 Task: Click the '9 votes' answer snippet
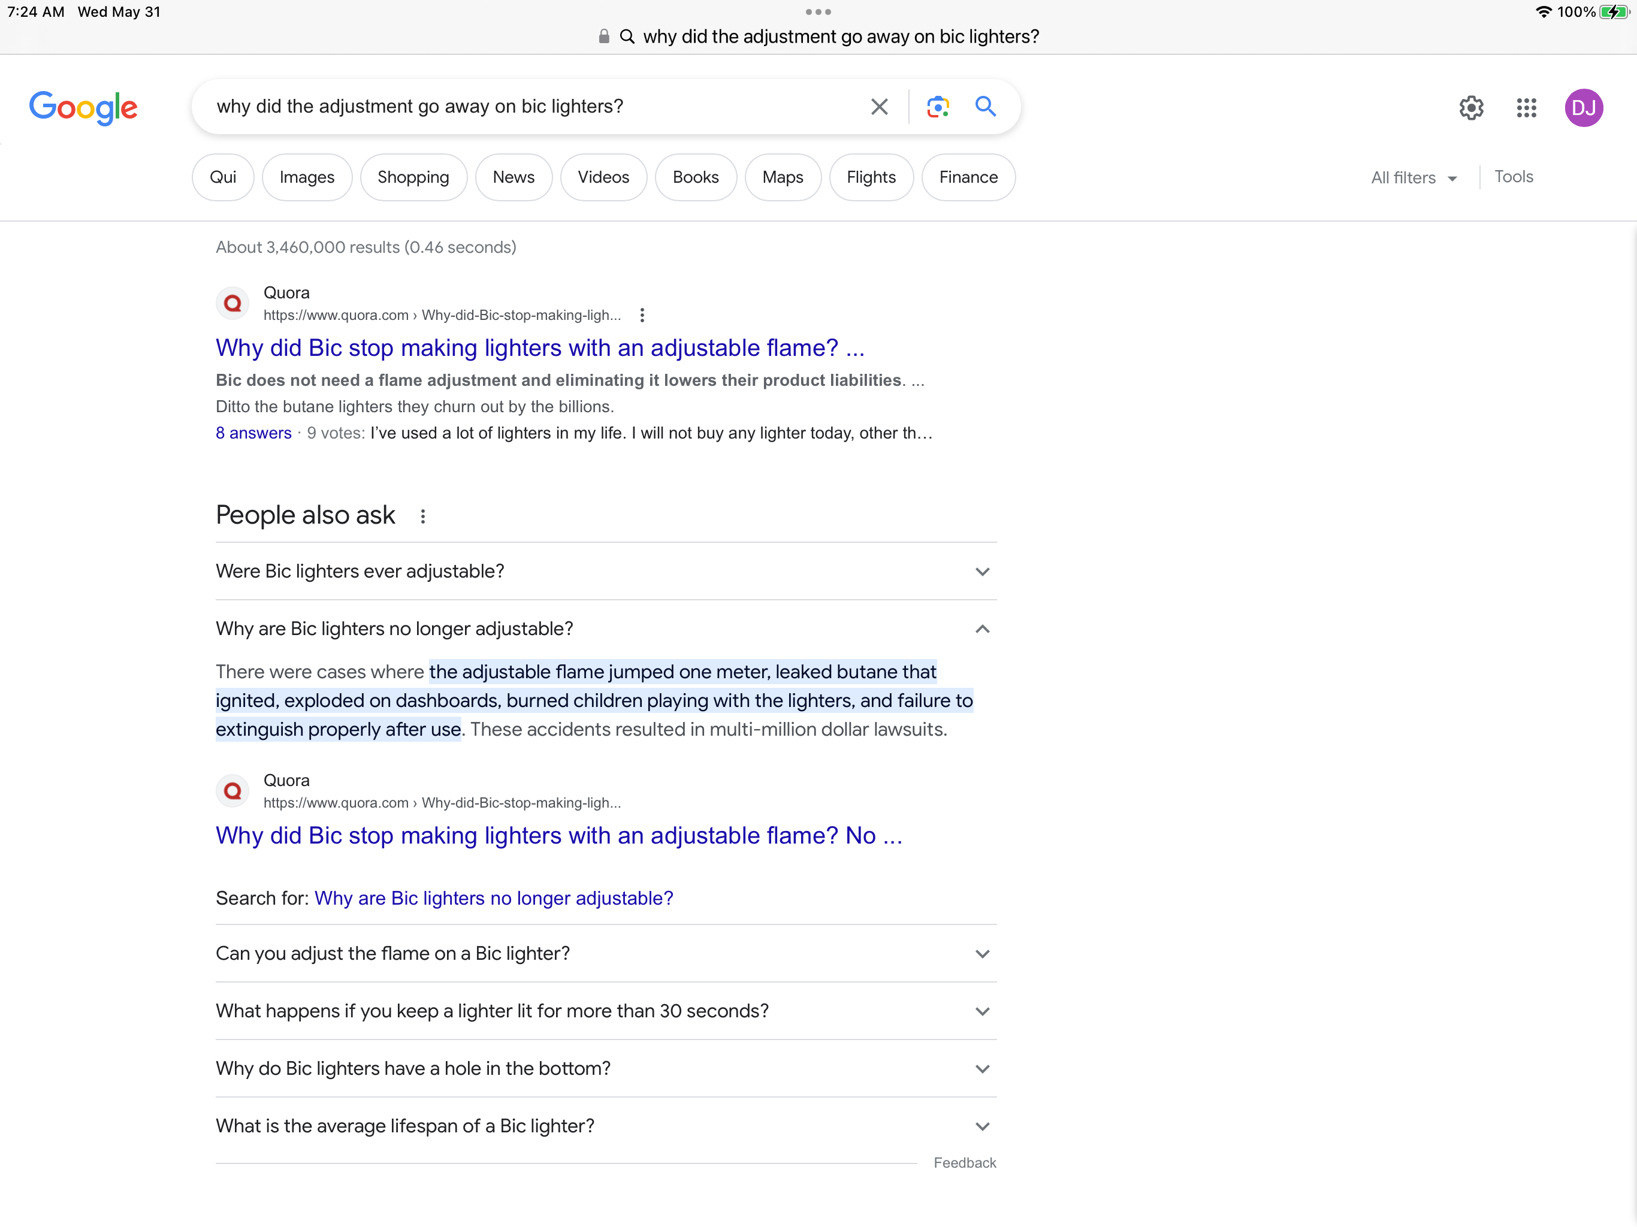coord(620,433)
